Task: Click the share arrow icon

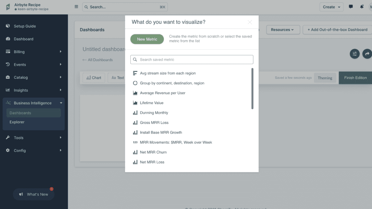Action: tap(367, 54)
